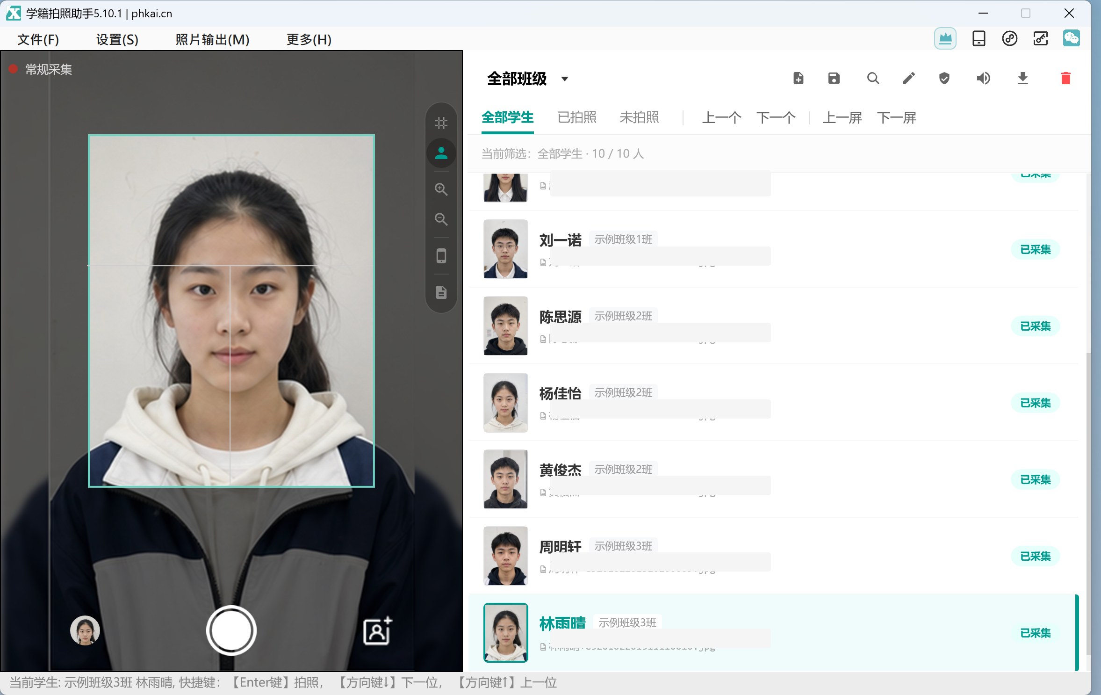Click the 当前筛选 filter status text
Viewport: 1101px width, 695px height.
(562, 154)
